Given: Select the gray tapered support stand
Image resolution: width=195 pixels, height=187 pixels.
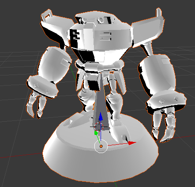Looking at the screenshot, I should tap(101, 103).
